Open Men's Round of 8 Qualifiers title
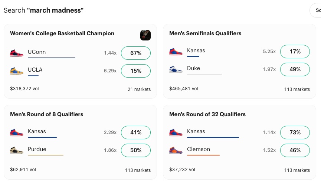 point(46,114)
